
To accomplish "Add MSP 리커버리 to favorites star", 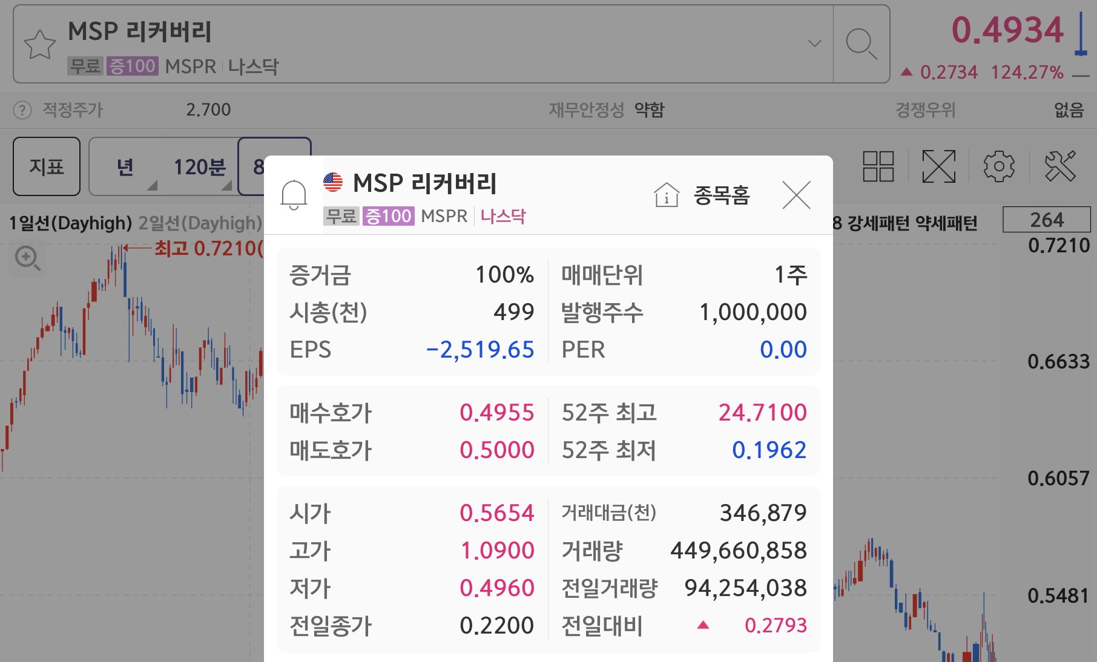I will 40,45.
